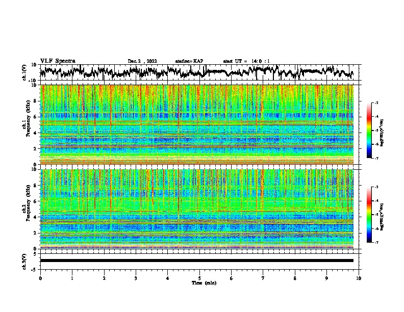The height and width of the screenshot is (312, 404).
Task: Click the 'start UT = 14: 0 : 1' text
Action: click(x=246, y=61)
